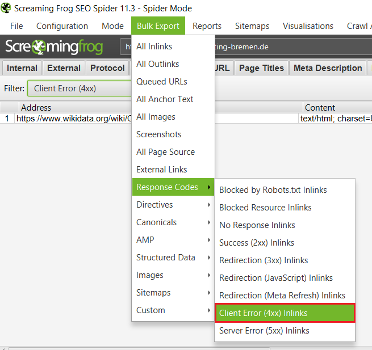Viewport: 372px width, 350px height.
Task: Expand the Directives submenu
Action: tap(173, 205)
